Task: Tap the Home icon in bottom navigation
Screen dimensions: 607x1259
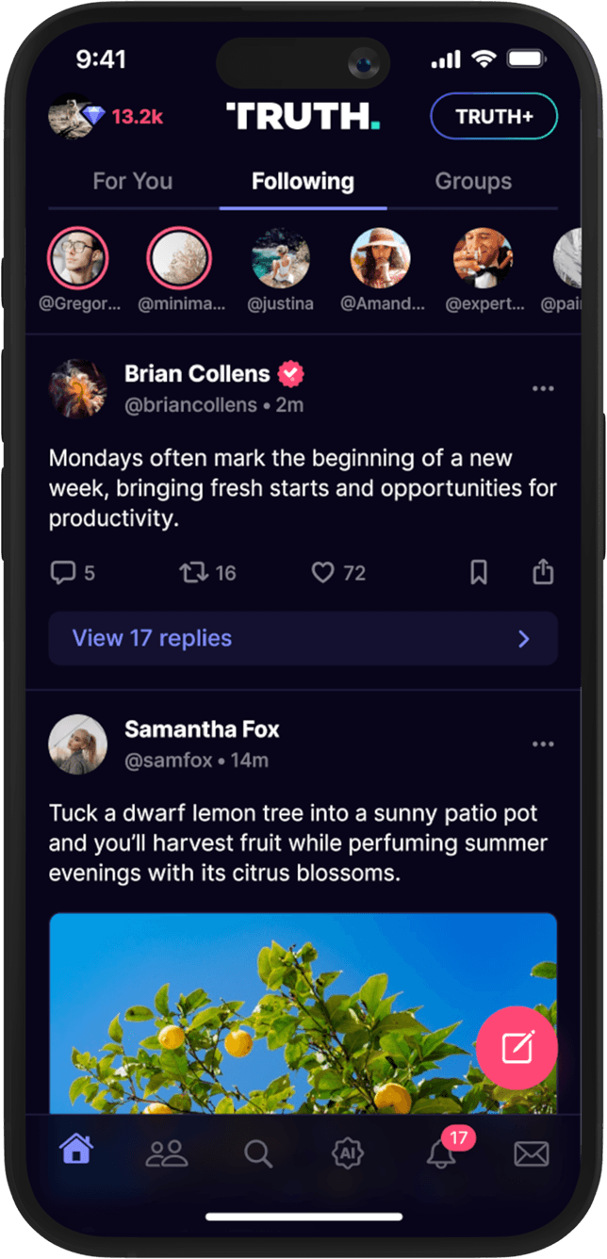Action: pyautogui.click(x=76, y=1152)
